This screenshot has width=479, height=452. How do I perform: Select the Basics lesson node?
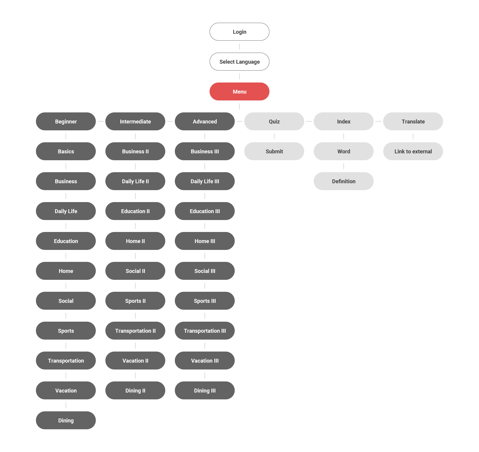[x=66, y=151]
